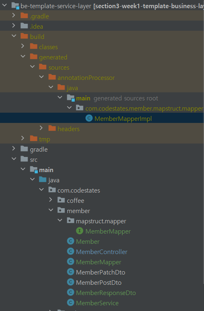Click the 'headers' folder label
This screenshot has width=204, height=311.
(69, 129)
